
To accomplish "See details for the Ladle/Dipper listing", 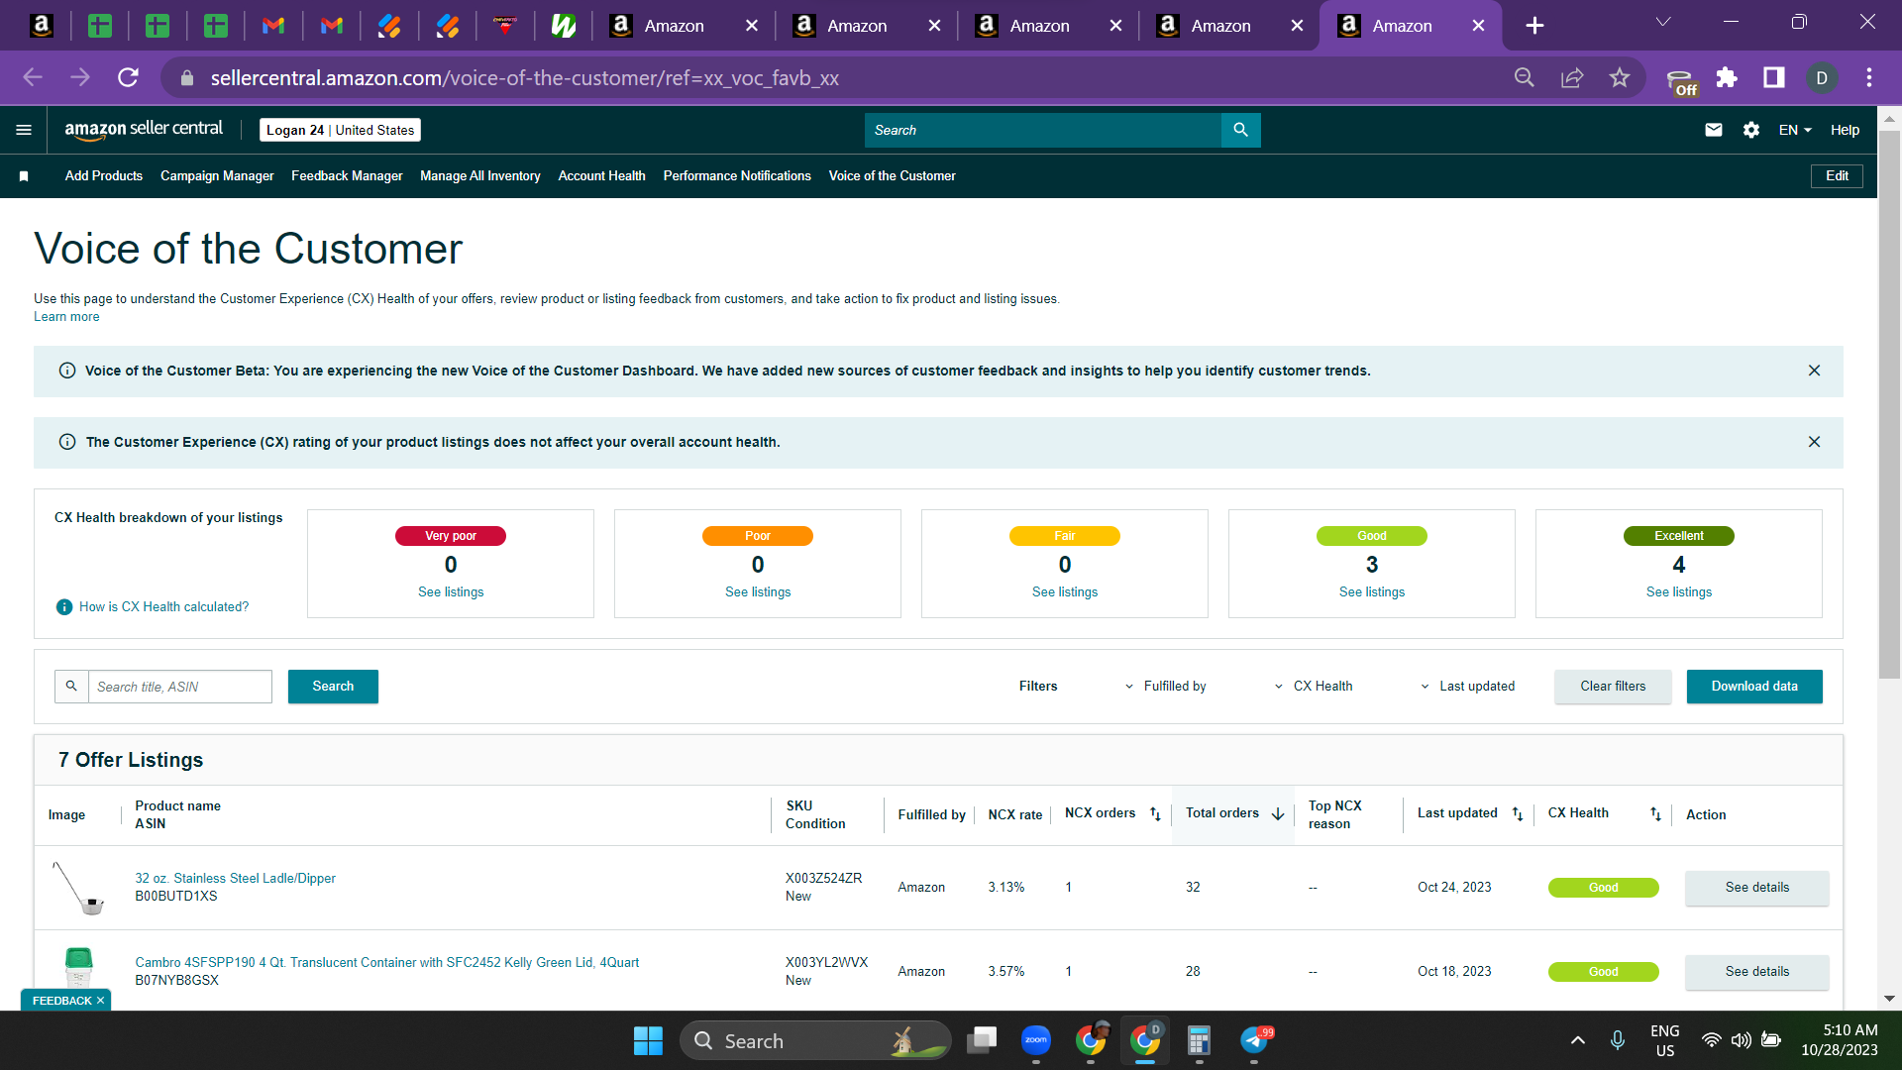I will click(1757, 888).
